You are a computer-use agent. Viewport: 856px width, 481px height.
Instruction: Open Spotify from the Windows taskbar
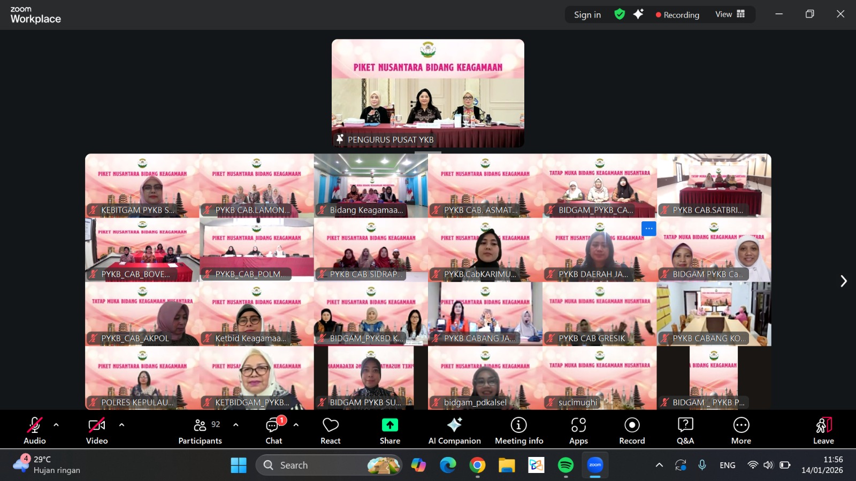565,466
